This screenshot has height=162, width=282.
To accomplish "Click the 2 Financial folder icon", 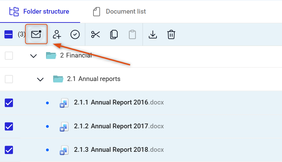I will click(x=51, y=55).
